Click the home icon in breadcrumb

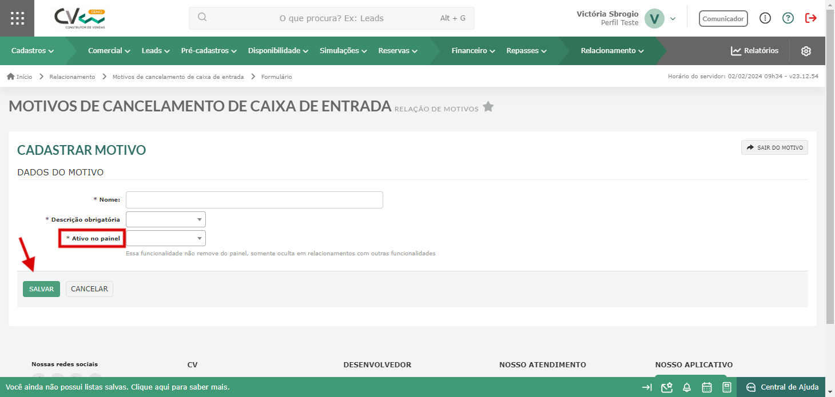pos(10,77)
